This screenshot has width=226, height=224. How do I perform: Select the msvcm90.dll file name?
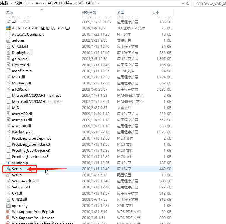coord(22,114)
